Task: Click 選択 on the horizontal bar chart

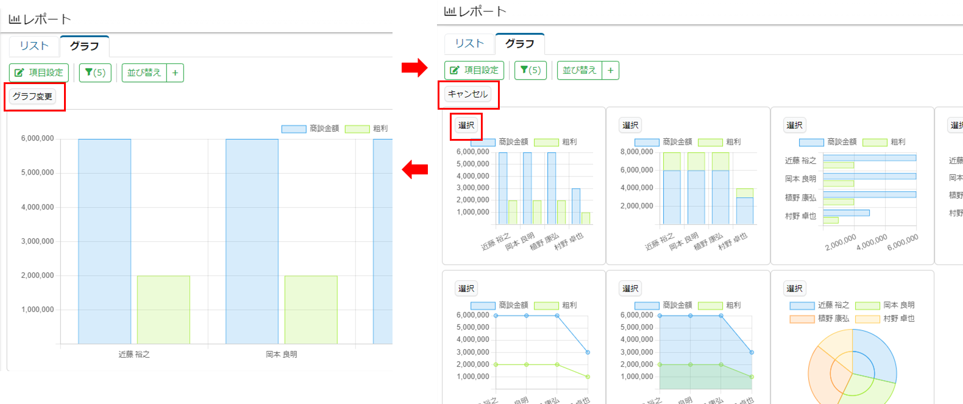Action: (x=794, y=125)
